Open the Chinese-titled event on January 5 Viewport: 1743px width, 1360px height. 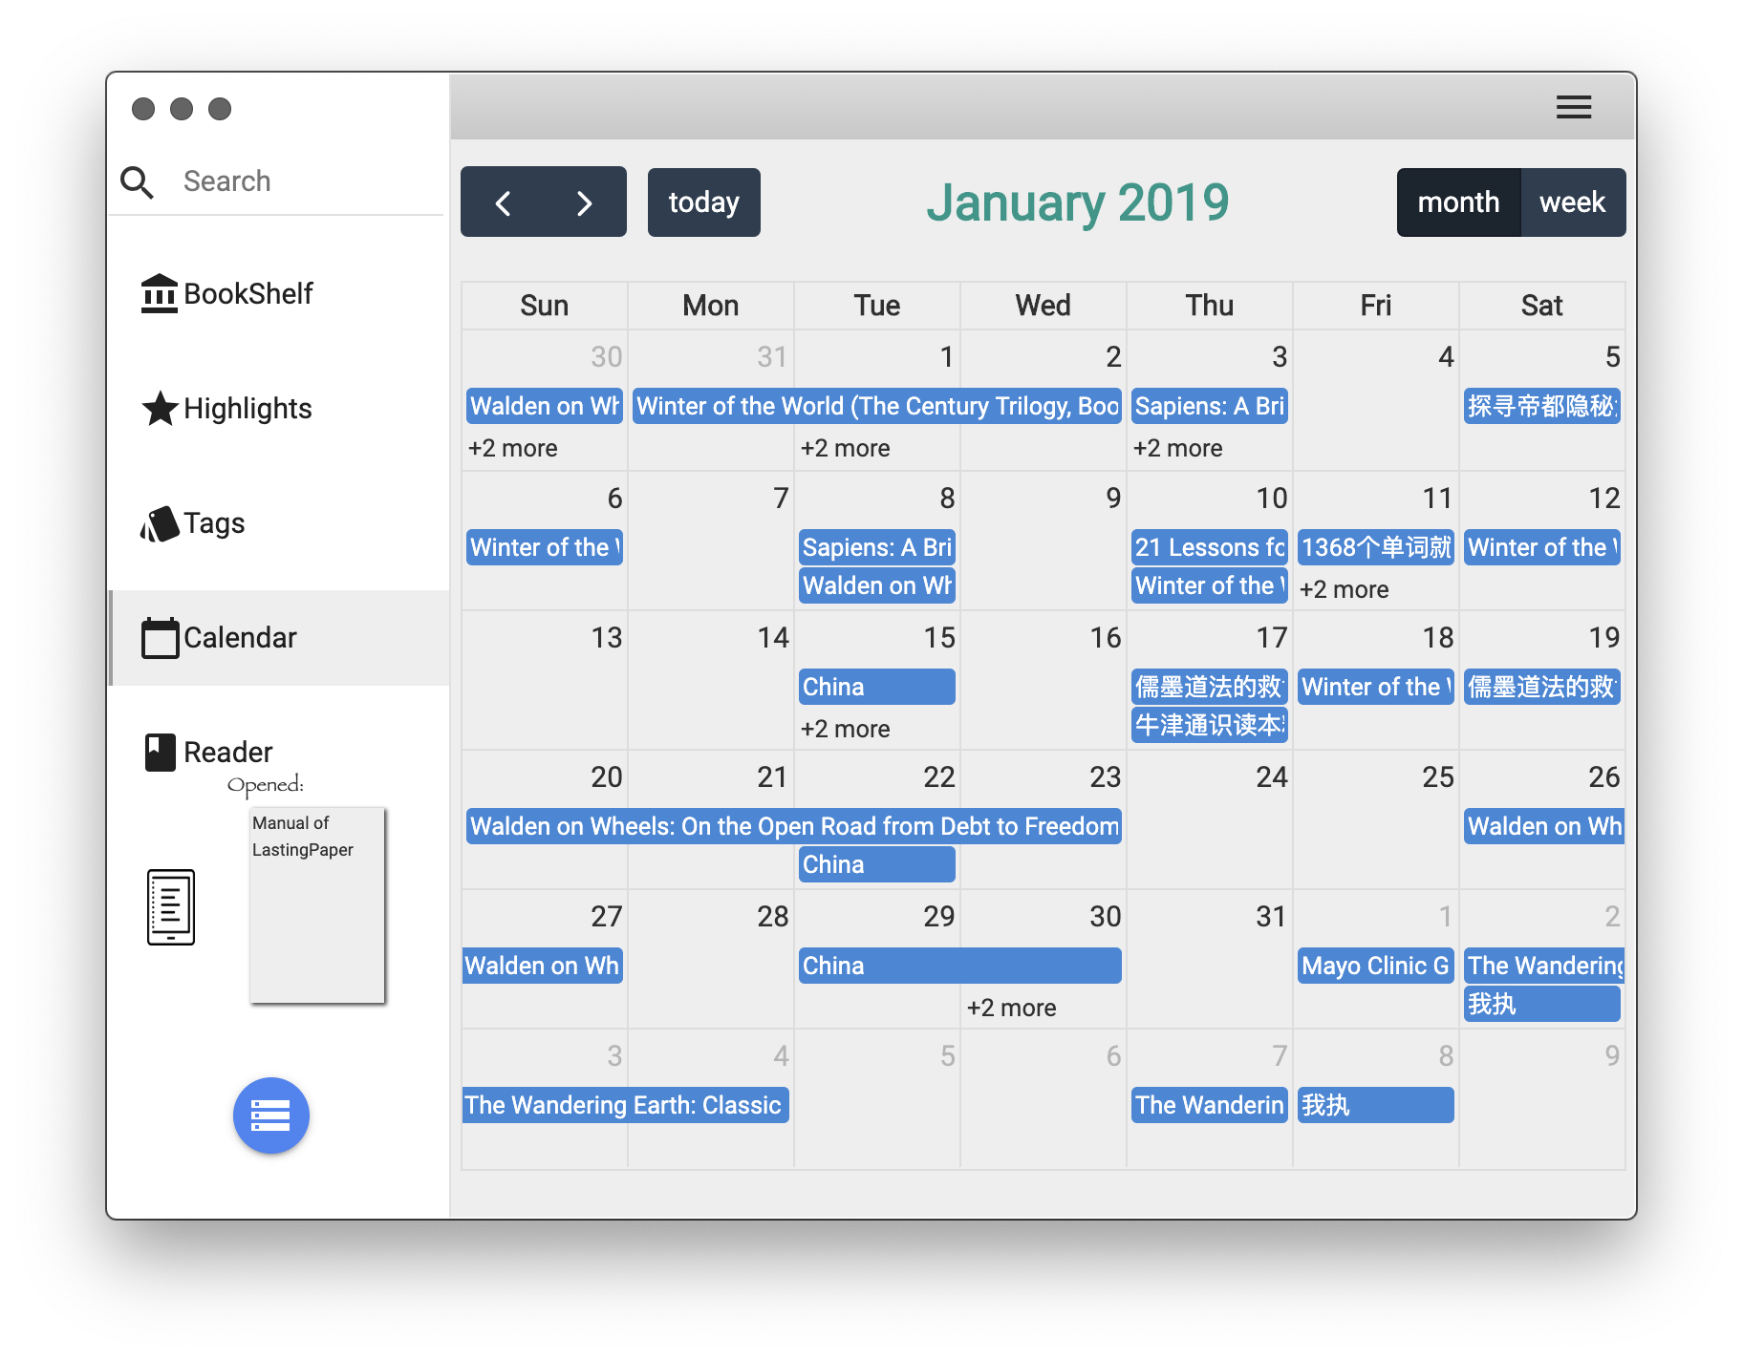[x=1542, y=406]
